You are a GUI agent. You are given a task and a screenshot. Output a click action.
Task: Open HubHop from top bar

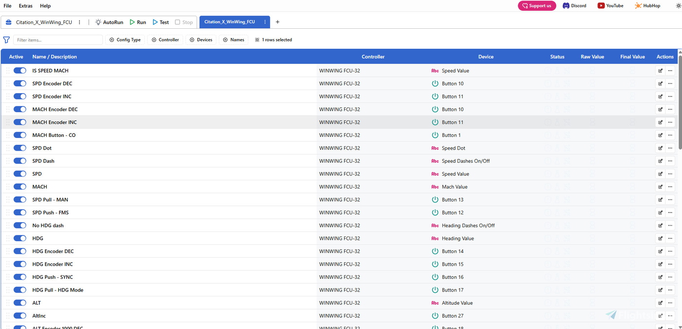tap(647, 6)
